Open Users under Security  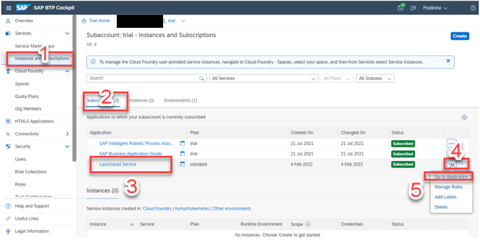(x=20, y=159)
